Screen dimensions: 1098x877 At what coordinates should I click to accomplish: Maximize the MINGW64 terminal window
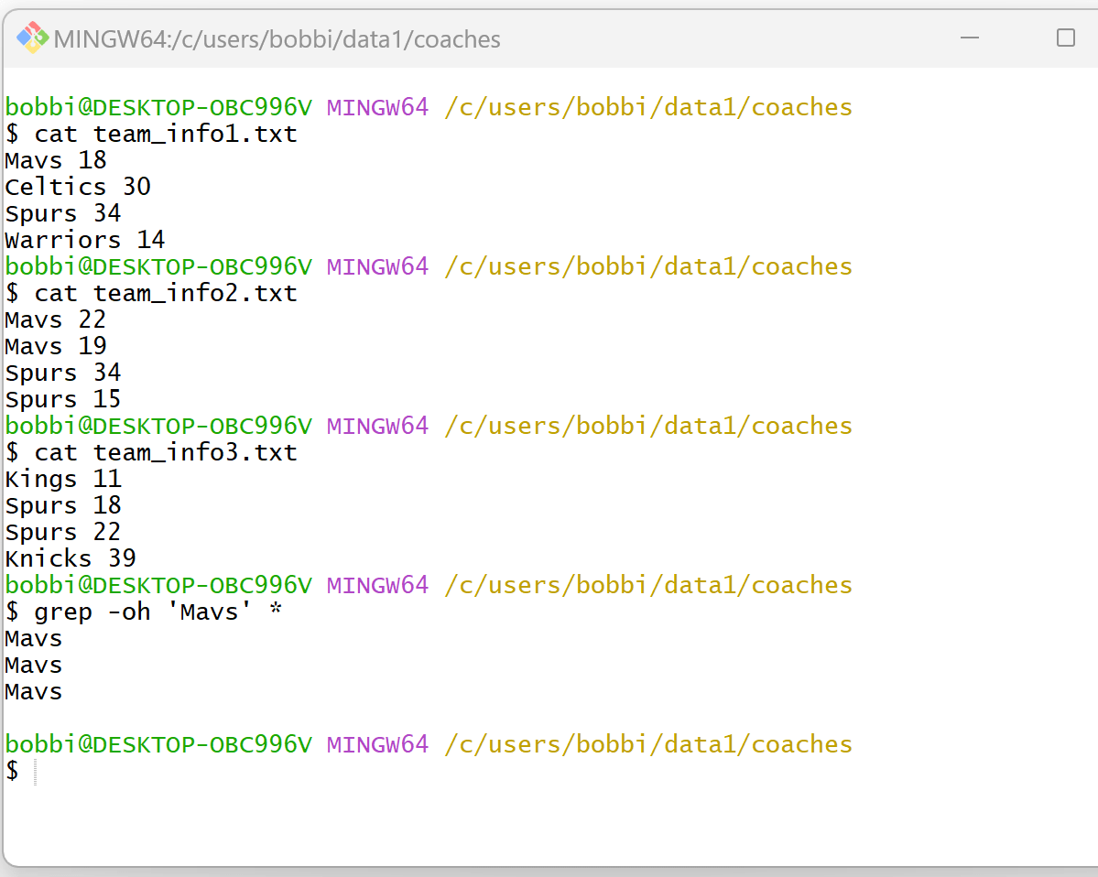point(1065,38)
